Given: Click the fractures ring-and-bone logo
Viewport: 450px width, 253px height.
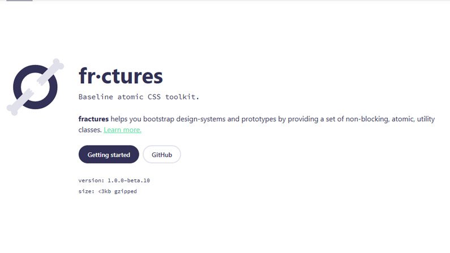Looking at the screenshot, I should click(x=35, y=87).
